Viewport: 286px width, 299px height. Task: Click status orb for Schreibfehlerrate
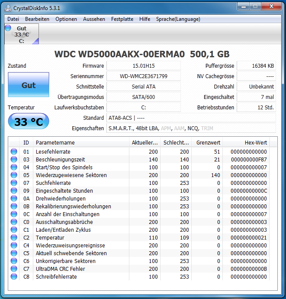(x=14, y=277)
